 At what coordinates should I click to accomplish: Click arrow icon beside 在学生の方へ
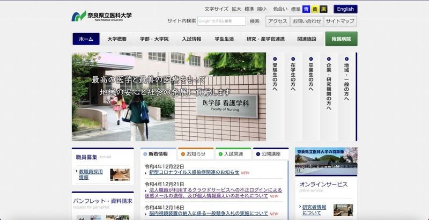pos(293,59)
